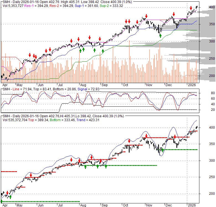Click the Sep label on bottom chart time axis
Viewport: 216px width, 207px height.
tap(105, 205)
